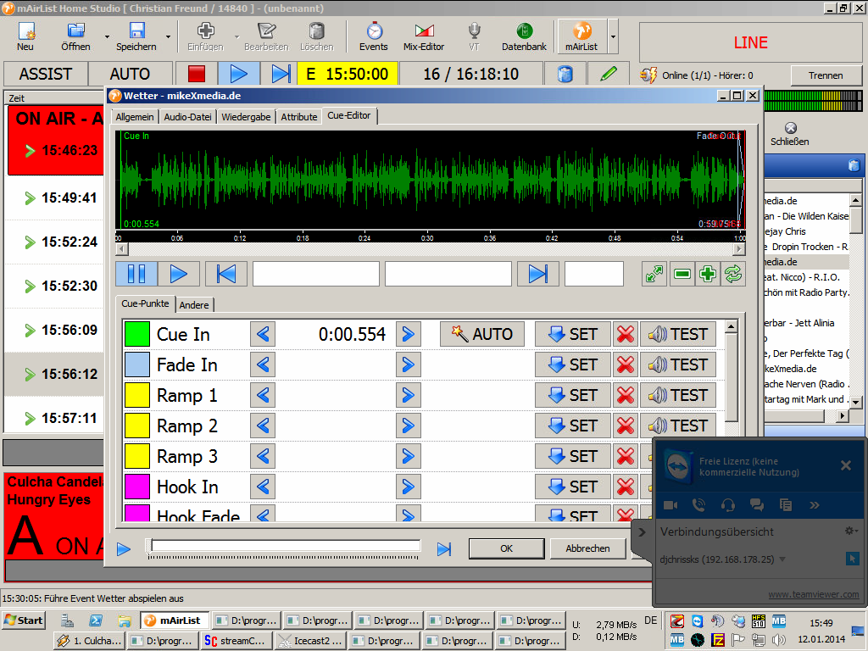Decrease Fade In time with left arrow

(263, 364)
